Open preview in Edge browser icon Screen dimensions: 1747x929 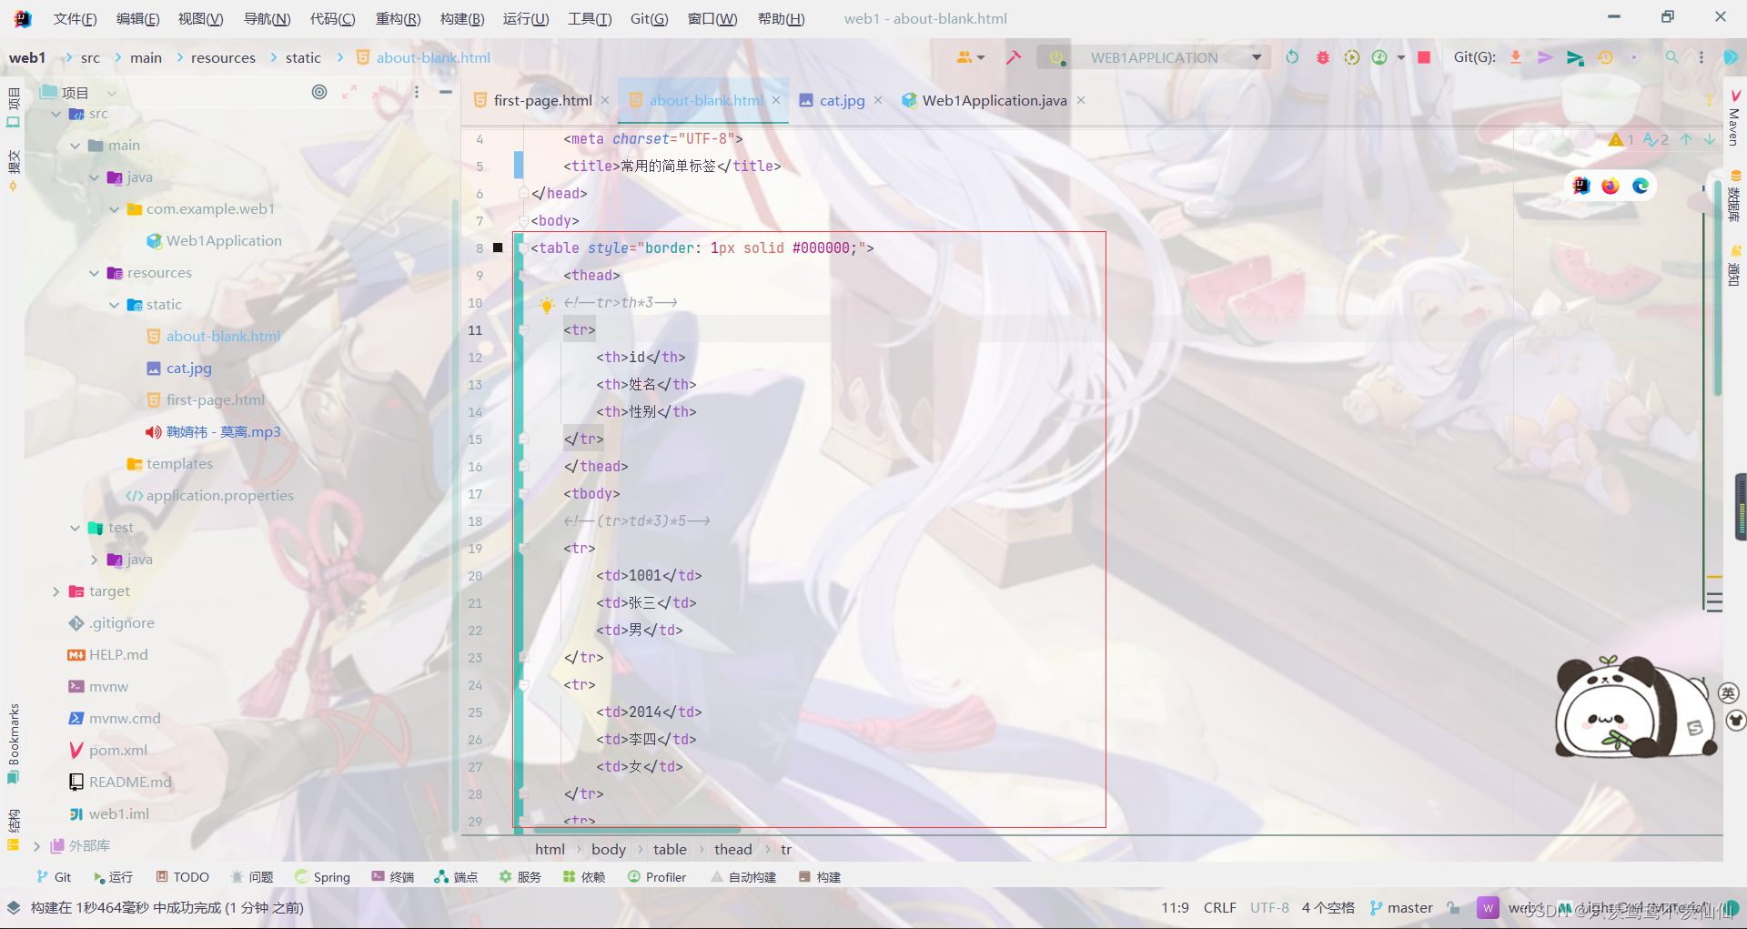[x=1641, y=186]
